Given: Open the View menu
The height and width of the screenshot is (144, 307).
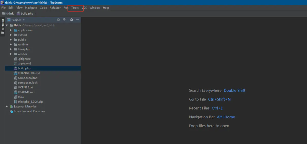Looking at the screenshot, I should click(19, 8).
